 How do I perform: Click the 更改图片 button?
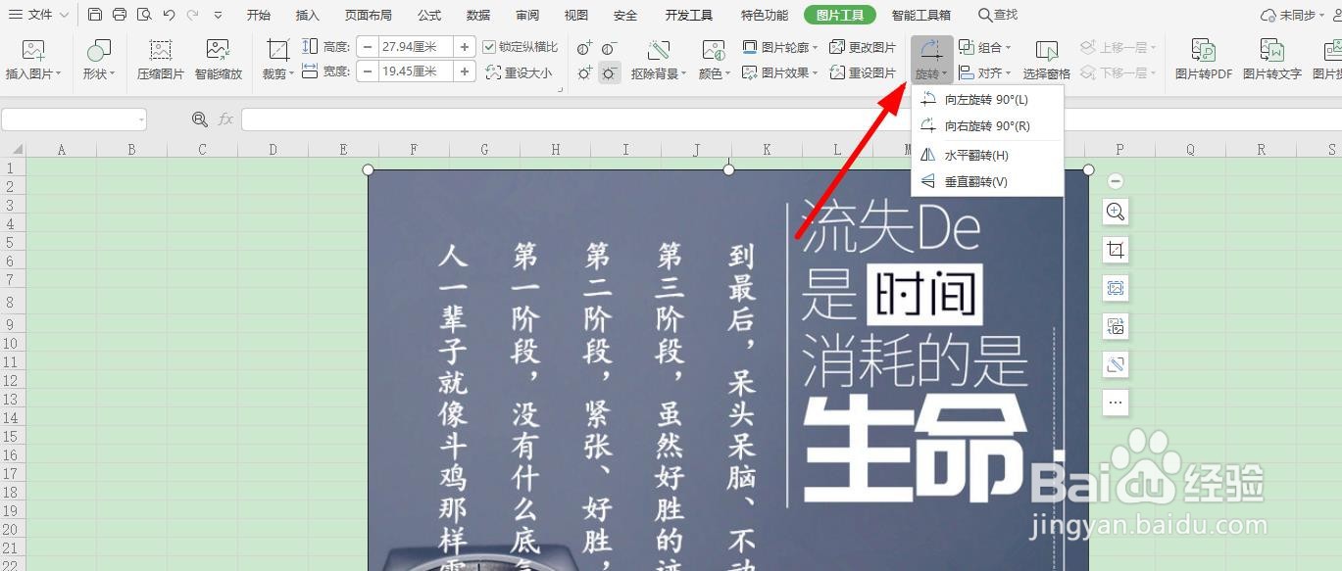(x=863, y=47)
